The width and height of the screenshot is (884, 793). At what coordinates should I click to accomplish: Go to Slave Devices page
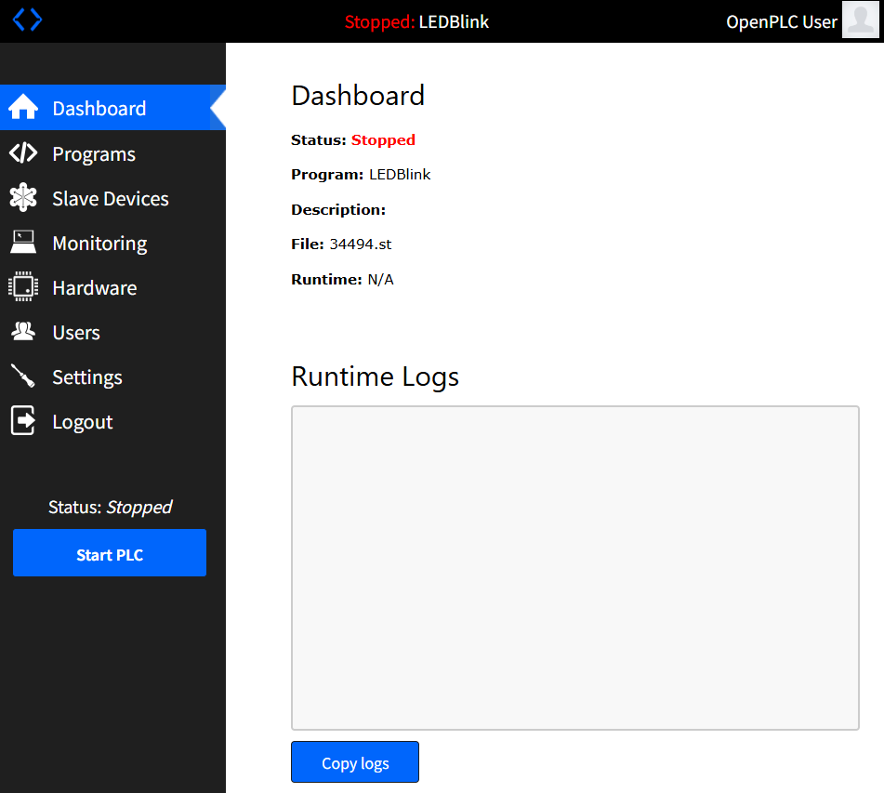pos(111,199)
